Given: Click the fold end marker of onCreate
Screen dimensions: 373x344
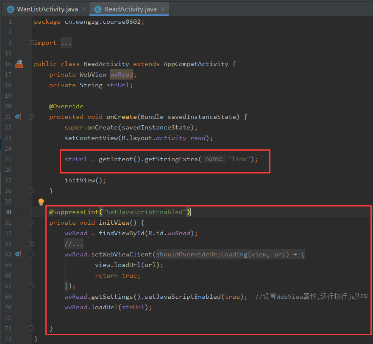Looking at the screenshot, I should coord(31,191).
